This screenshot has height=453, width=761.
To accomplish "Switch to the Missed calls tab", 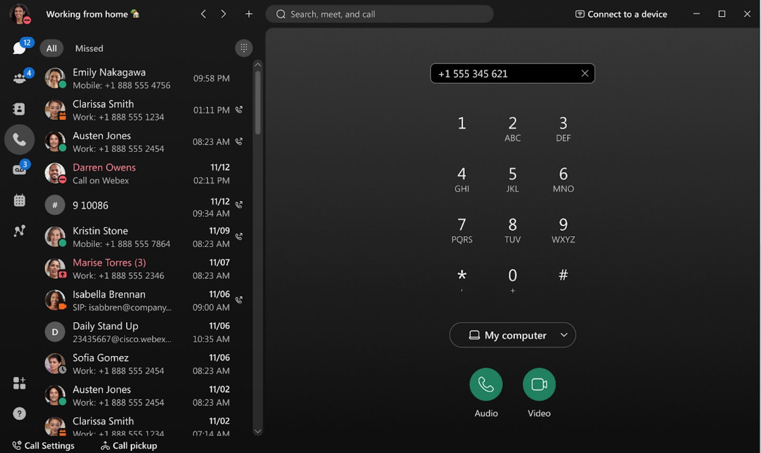I will click(89, 49).
